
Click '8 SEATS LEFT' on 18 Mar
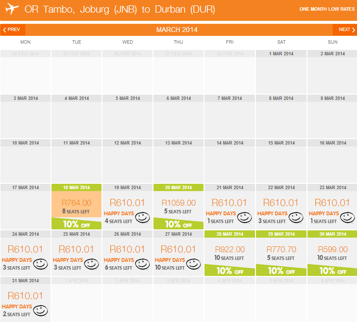pyautogui.click(x=76, y=211)
